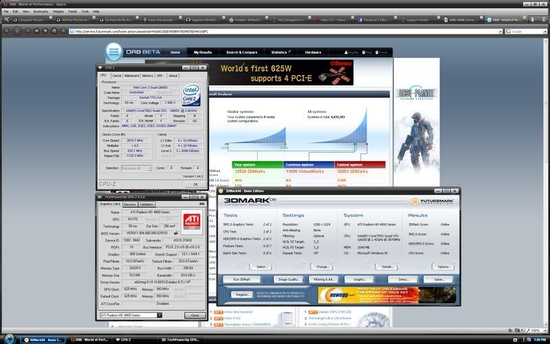Open the Graphs... button
The width and height of the screenshot is (550, 344).
(x=359, y=280)
